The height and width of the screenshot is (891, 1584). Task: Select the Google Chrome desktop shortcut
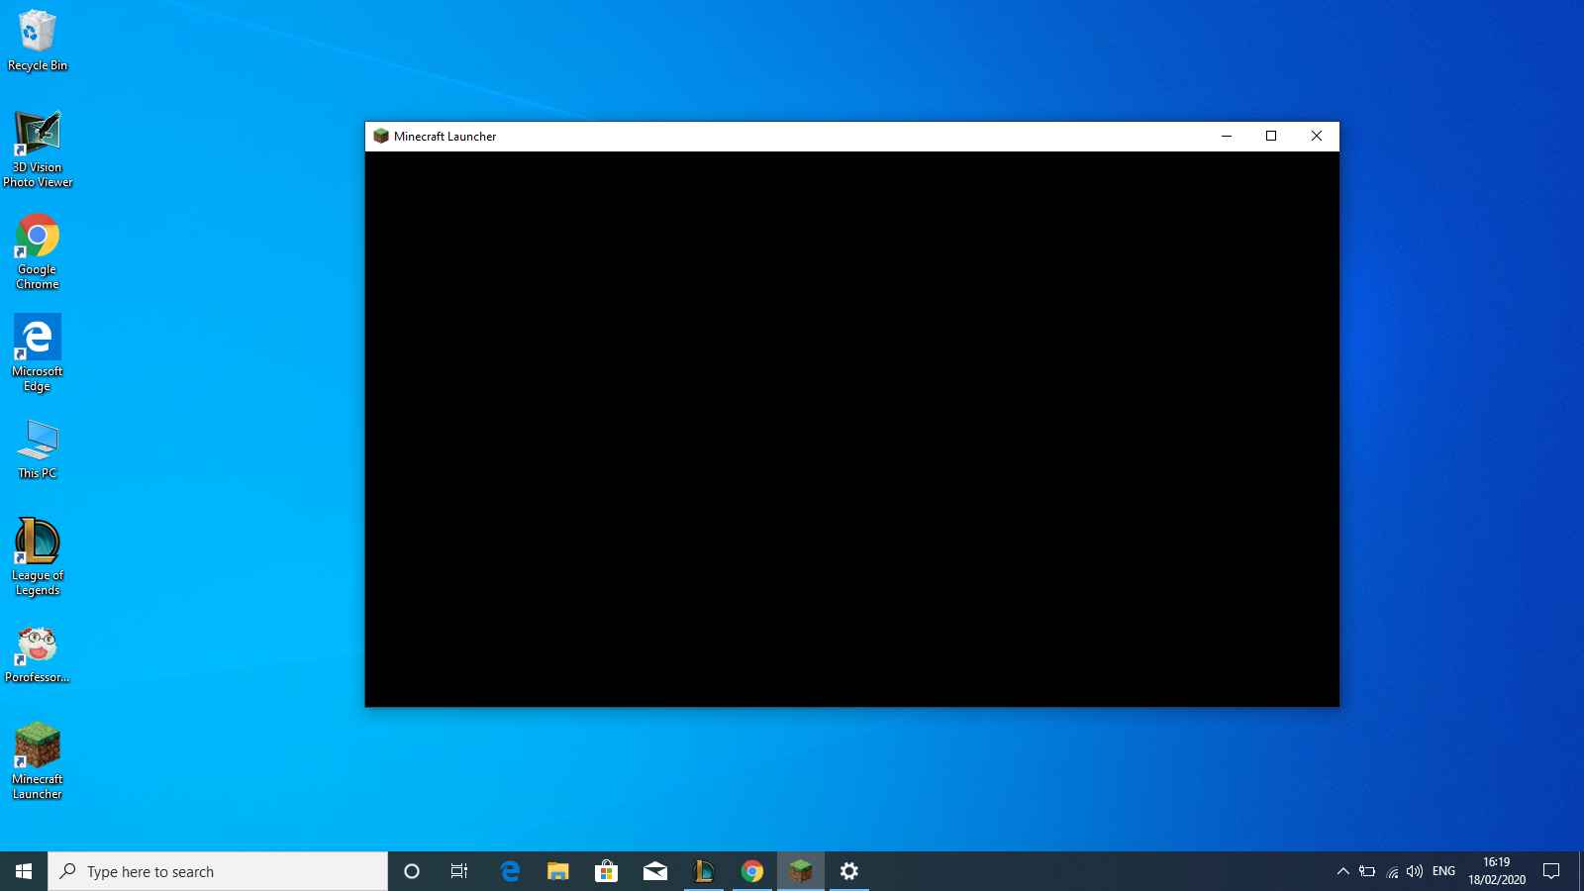[x=38, y=252]
